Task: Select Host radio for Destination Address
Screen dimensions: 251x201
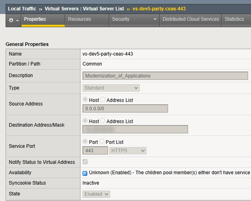Action: pos(85,121)
